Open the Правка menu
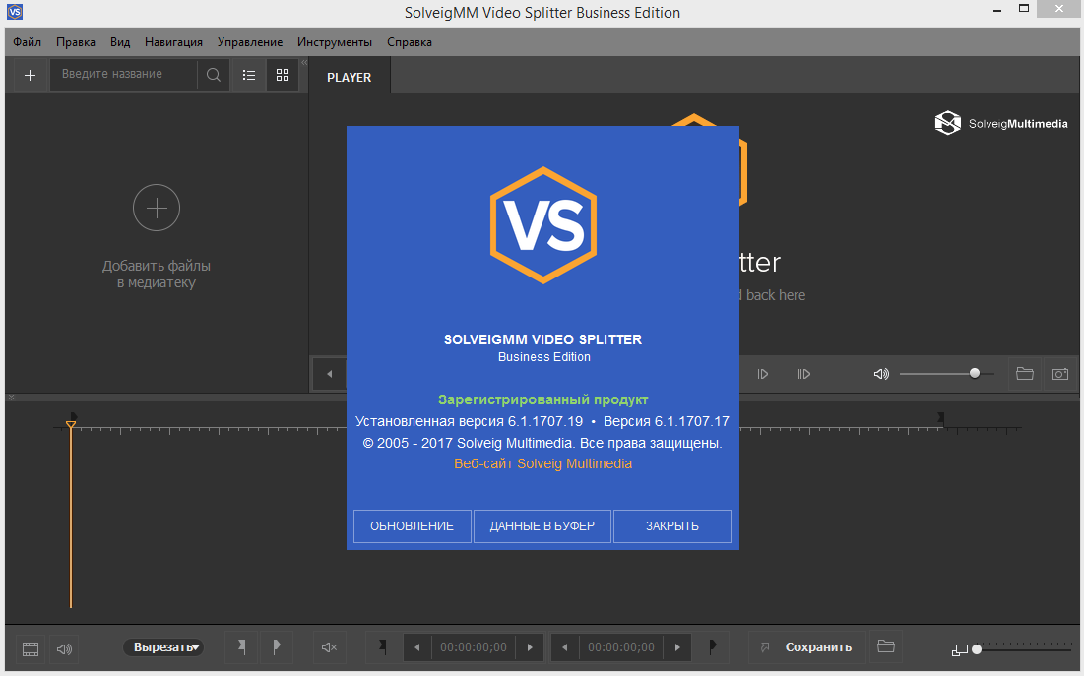This screenshot has width=1084, height=676. tap(76, 42)
